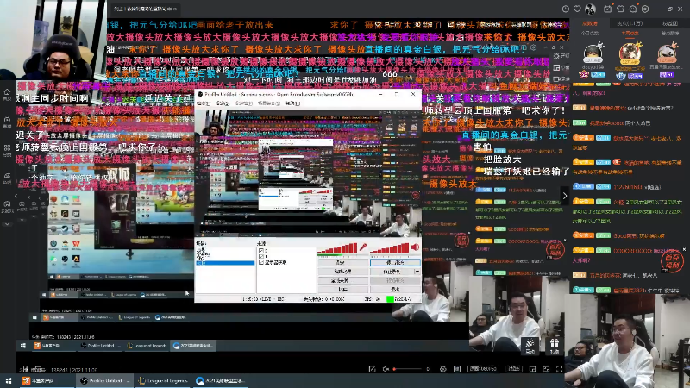Select the left ranking sub-tab

(x=590, y=34)
